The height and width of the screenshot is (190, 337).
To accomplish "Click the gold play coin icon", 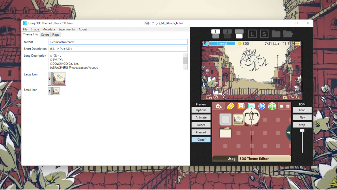I will pos(240,44).
